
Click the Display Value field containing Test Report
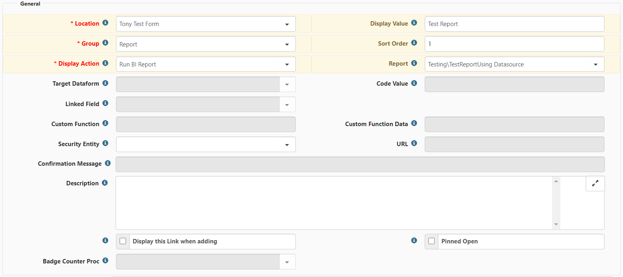[x=514, y=24]
